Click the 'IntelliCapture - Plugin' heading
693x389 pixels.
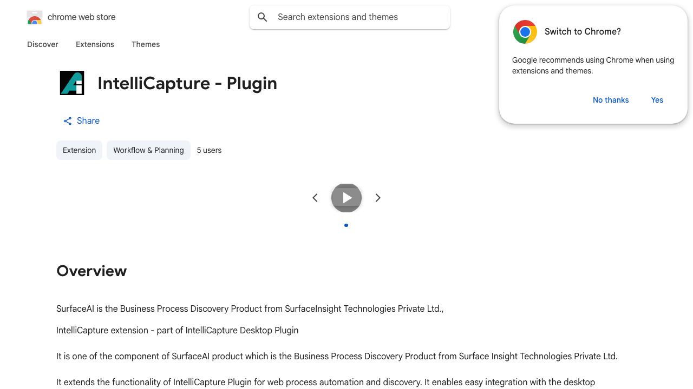pyautogui.click(x=187, y=83)
